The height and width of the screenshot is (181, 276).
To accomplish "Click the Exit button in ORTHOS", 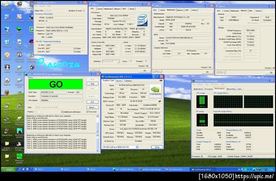I will pos(92,102).
